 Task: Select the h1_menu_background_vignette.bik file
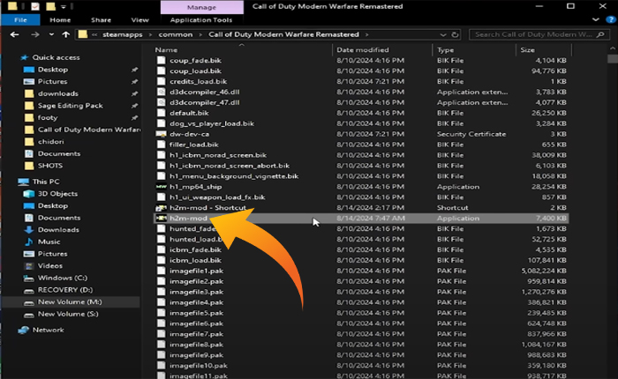point(234,176)
